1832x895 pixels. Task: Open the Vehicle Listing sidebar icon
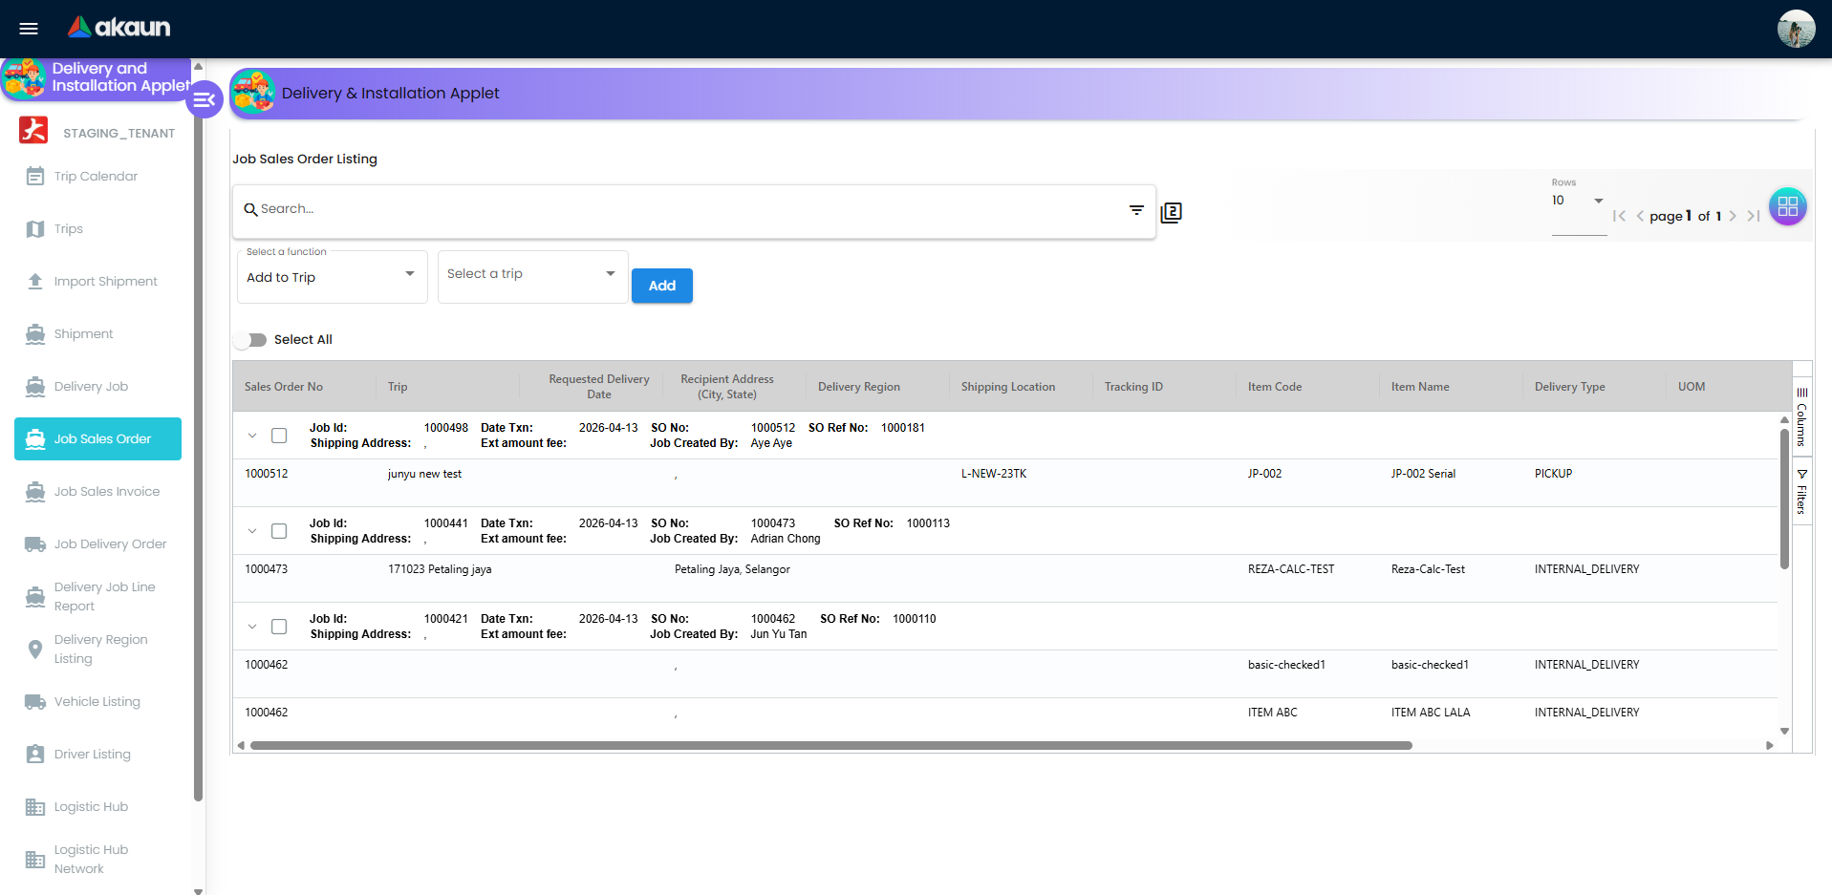pos(34,701)
